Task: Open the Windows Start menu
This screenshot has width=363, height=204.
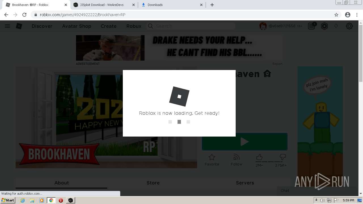Action: 8,200
